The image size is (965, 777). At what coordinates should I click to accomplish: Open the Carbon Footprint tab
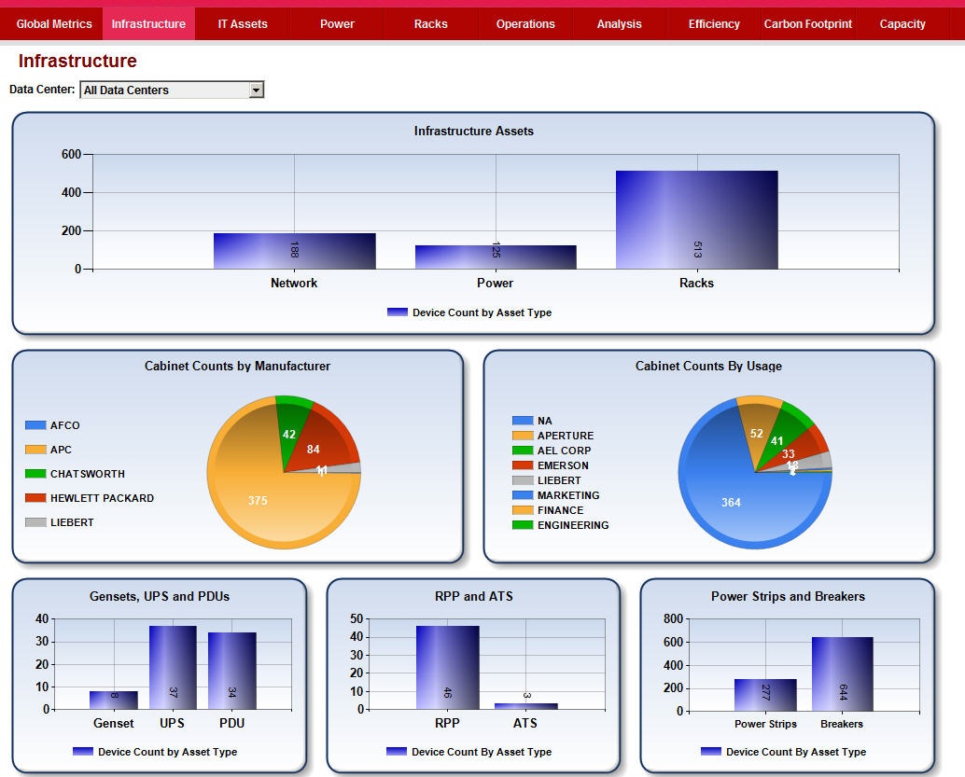(x=807, y=24)
